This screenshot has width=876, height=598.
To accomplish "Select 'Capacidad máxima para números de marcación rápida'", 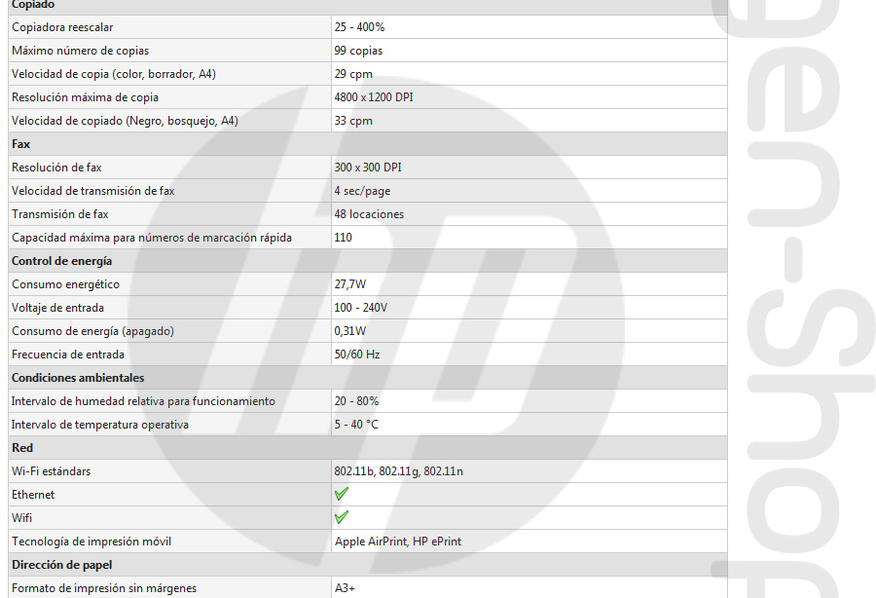I will point(152,238).
